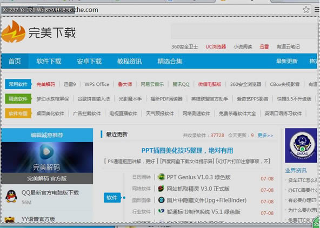Open 电视直播软件 topic link

123,113
